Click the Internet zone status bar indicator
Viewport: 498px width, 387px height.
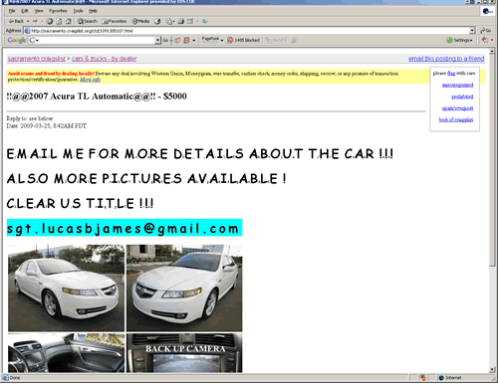[x=450, y=378]
